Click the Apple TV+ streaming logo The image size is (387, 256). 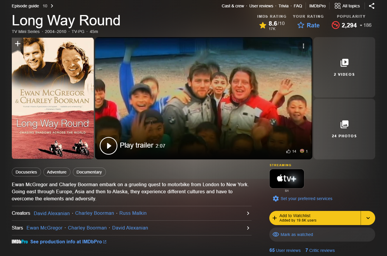point(287,179)
